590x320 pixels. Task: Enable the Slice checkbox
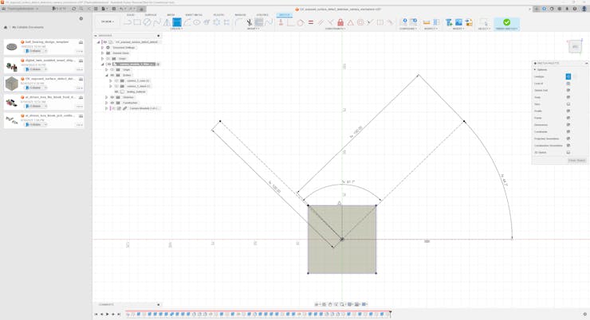[x=568, y=104]
